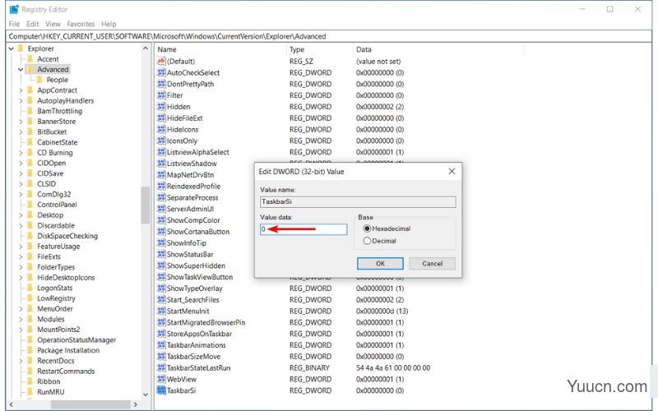658x411 pixels.
Task: Open the Edit menu
Action: click(32, 24)
